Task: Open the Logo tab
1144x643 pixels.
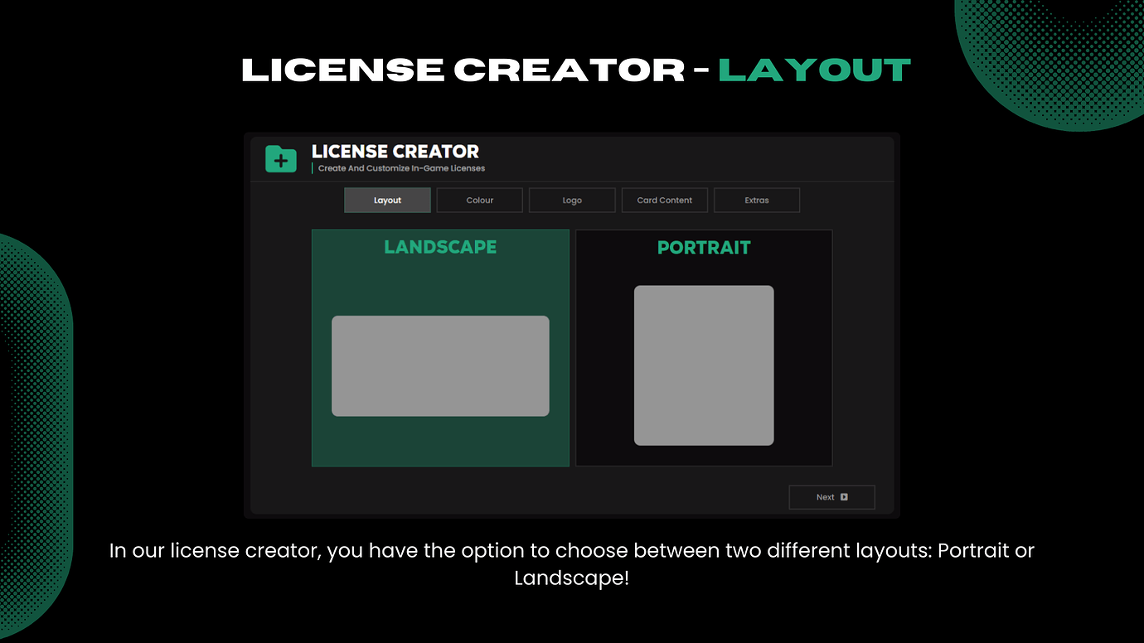Action: [x=572, y=200]
